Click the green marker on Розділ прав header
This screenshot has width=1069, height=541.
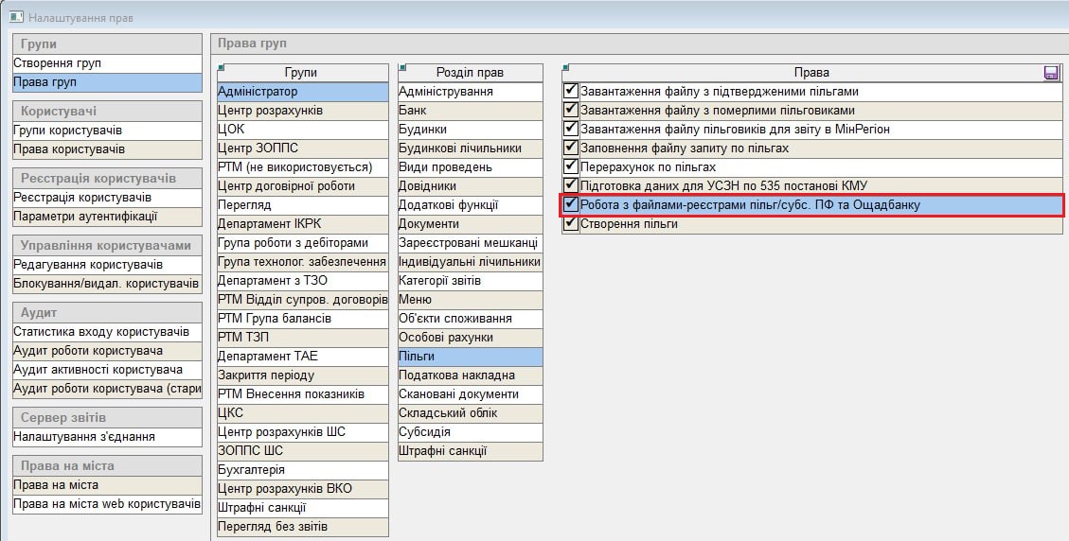tap(401, 67)
